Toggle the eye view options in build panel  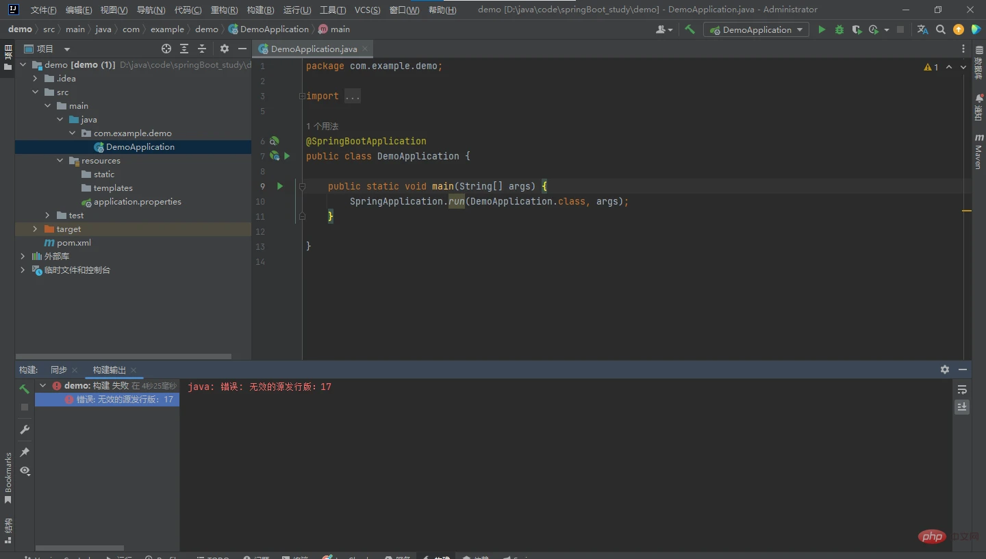click(25, 471)
